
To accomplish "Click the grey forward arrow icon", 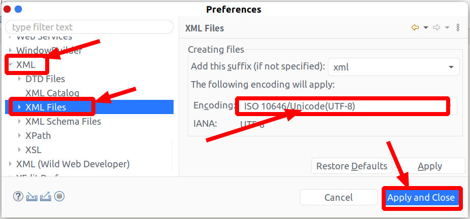I will [x=436, y=28].
